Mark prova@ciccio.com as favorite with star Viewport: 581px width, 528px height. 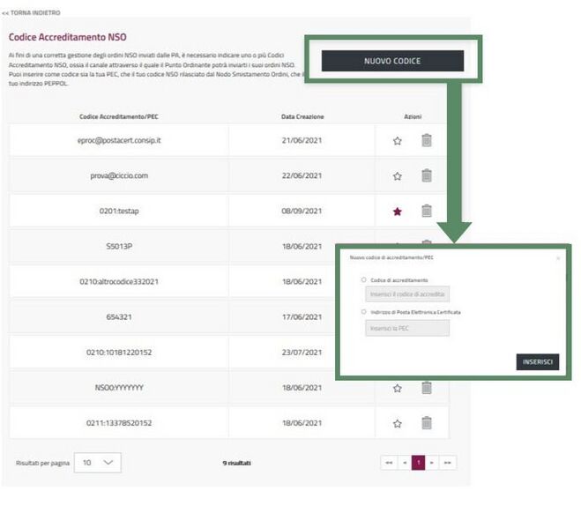397,176
